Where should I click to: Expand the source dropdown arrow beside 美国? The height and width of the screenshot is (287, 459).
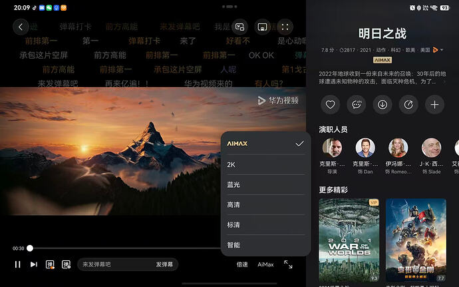(x=442, y=50)
